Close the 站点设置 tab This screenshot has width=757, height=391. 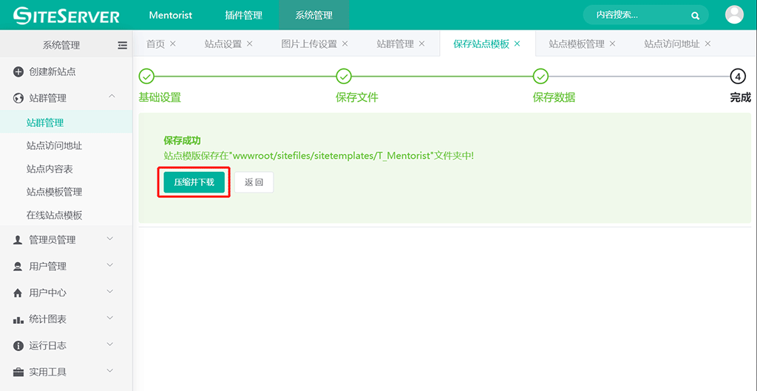tap(250, 44)
